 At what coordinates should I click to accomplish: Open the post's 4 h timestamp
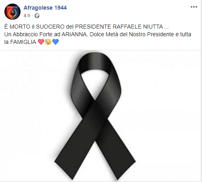[x=27, y=16]
